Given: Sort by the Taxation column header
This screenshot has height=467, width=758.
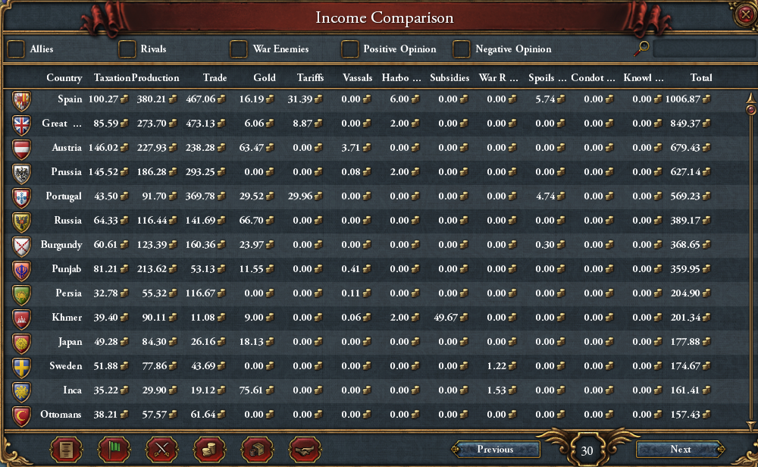Looking at the screenshot, I should (112, 77).
